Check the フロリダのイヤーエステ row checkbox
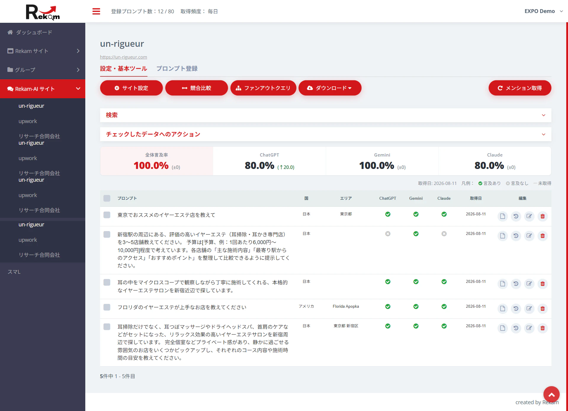The width and height of the screenshot is (568, 411). click(107, 307)
